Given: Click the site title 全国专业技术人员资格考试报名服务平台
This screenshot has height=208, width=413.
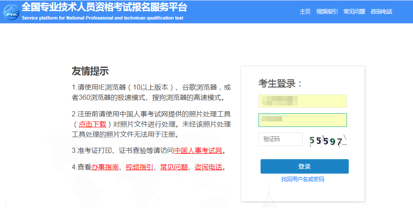Looking at the screenshot, I should [x=104, y=7].
